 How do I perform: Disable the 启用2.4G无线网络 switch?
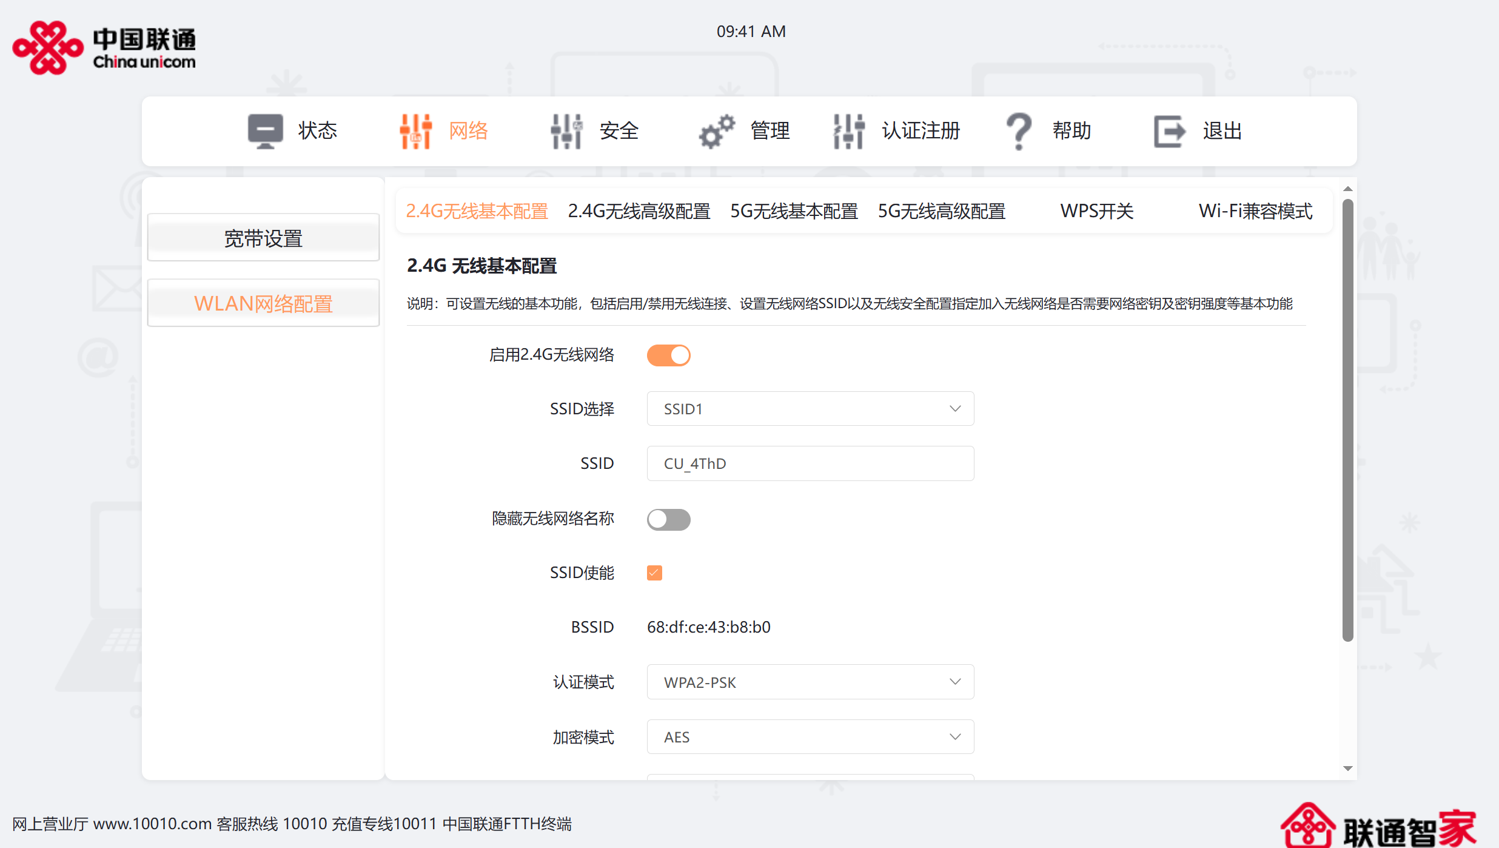pyautogui.click(x=668, y=355)
